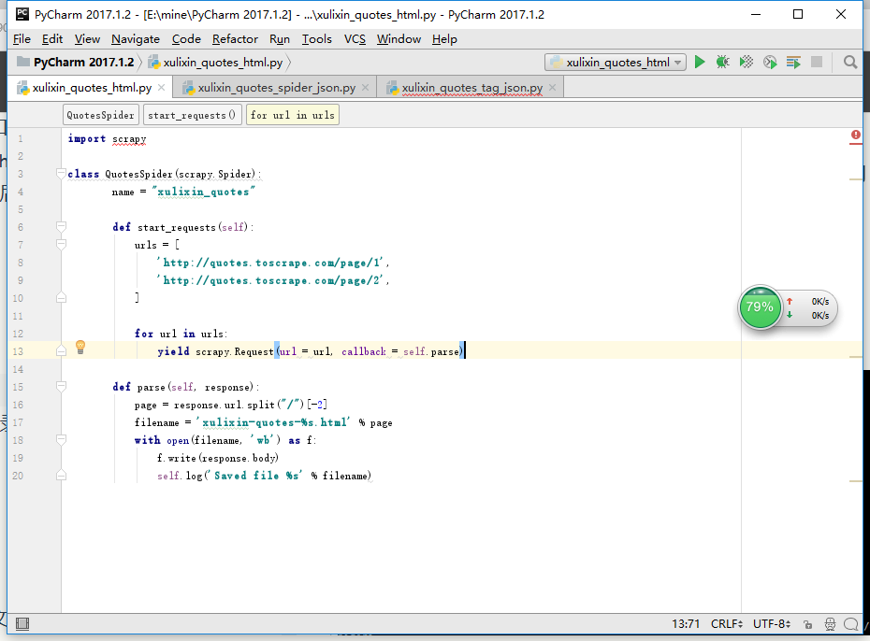Click the PyCharm logo in title bar
The height and width of the screenshot is (641, 870).
point(22,14)
